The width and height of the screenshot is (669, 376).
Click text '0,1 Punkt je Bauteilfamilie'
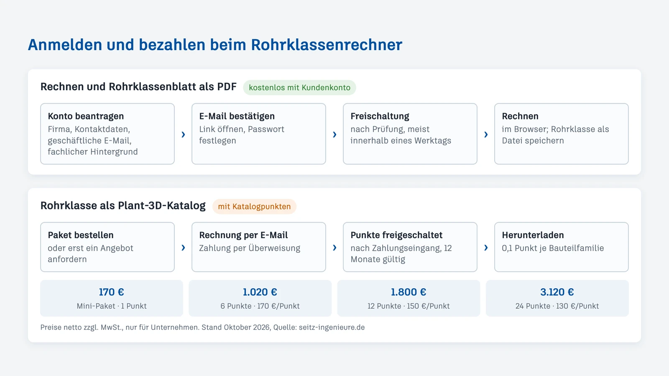(553, 248)
